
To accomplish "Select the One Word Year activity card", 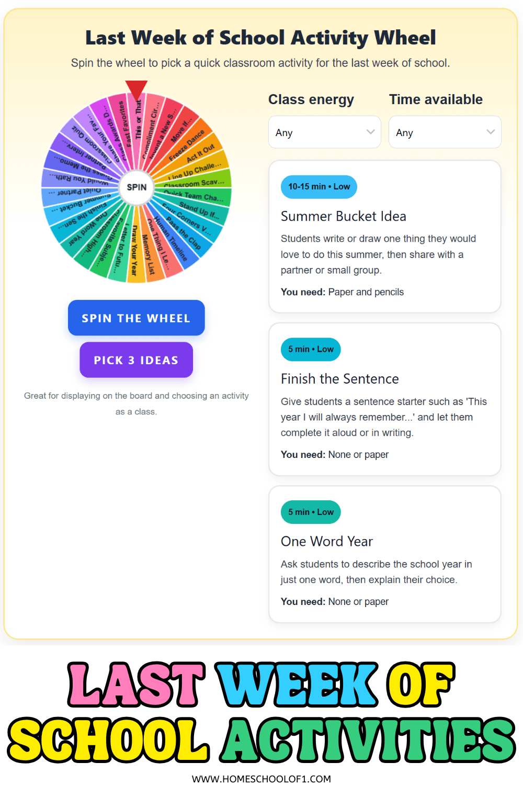I will click(x=384, y=554).
